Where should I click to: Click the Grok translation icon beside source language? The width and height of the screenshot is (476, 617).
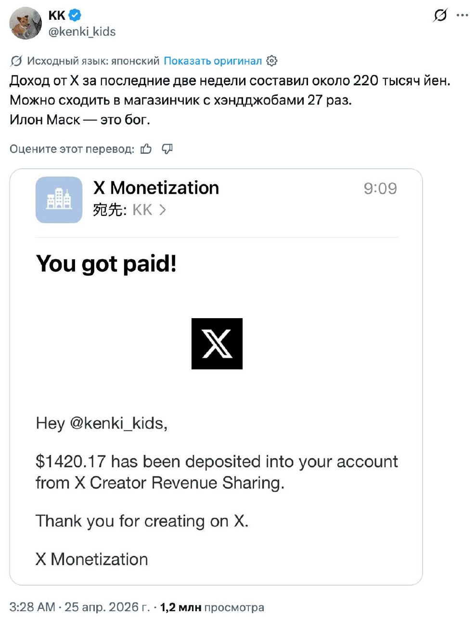16,61
